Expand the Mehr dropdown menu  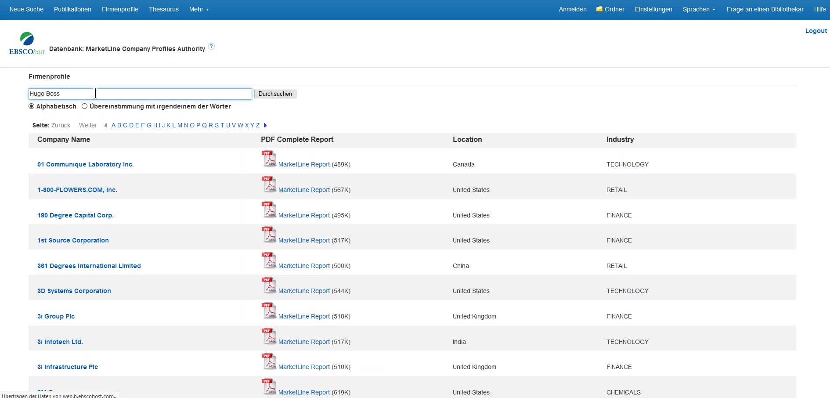pos(199,9)
